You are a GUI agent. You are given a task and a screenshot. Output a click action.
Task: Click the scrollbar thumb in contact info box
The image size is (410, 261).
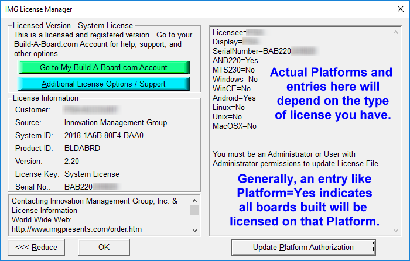tap(195, 211)
